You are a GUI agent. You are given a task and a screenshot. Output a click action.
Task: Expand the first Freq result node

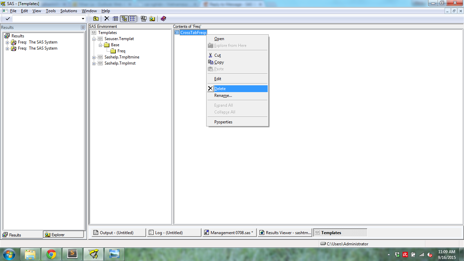click(7, 42)
